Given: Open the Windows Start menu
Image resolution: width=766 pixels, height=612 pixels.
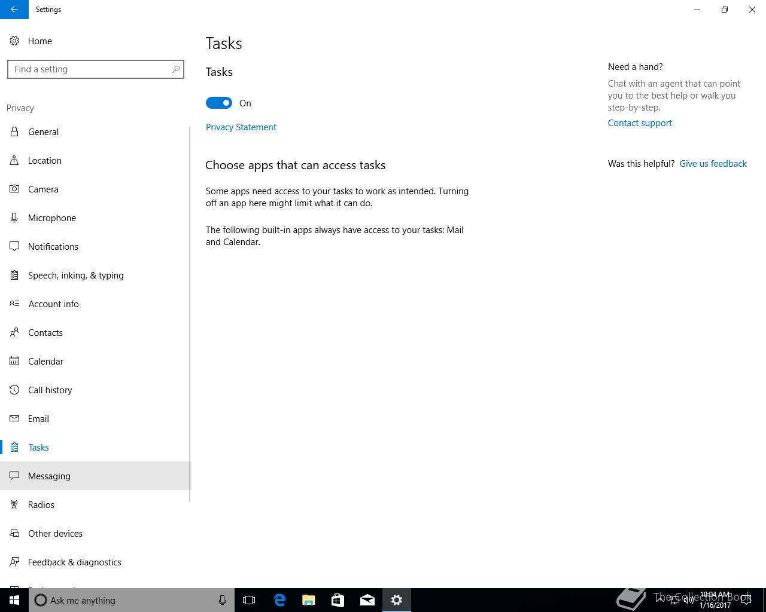Looking at the screenshot, I should [x=14, y=600].
